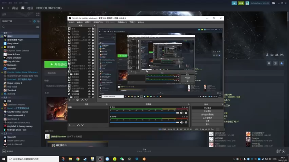
Task: Open 麦克风 audio settings gear in mixer
Action: click(186, 113)
